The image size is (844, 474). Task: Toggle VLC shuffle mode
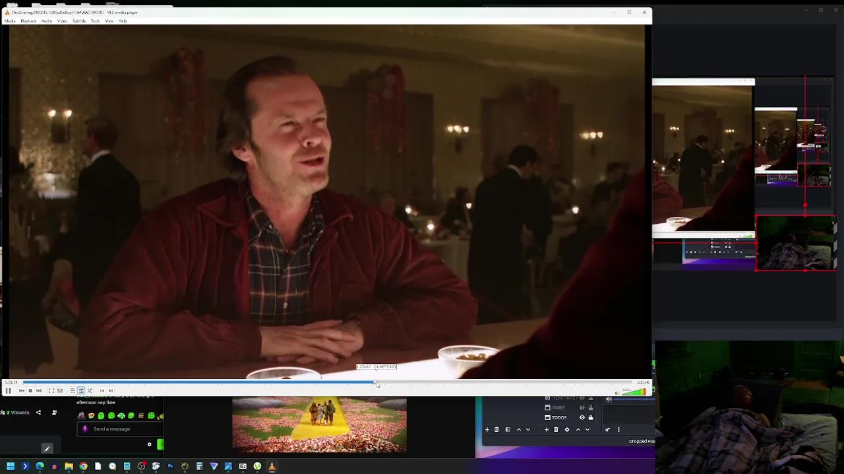coord(90,390)
